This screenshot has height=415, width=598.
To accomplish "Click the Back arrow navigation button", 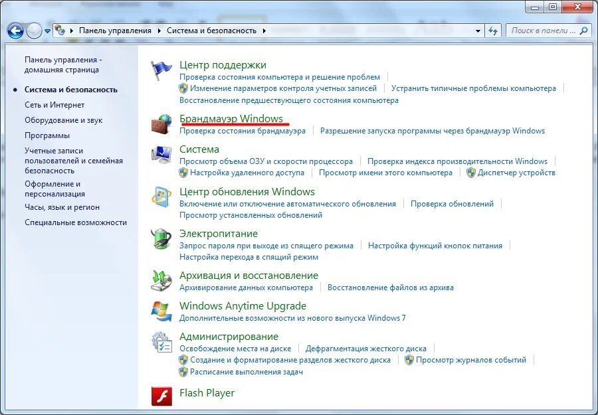I will (15, 31).
